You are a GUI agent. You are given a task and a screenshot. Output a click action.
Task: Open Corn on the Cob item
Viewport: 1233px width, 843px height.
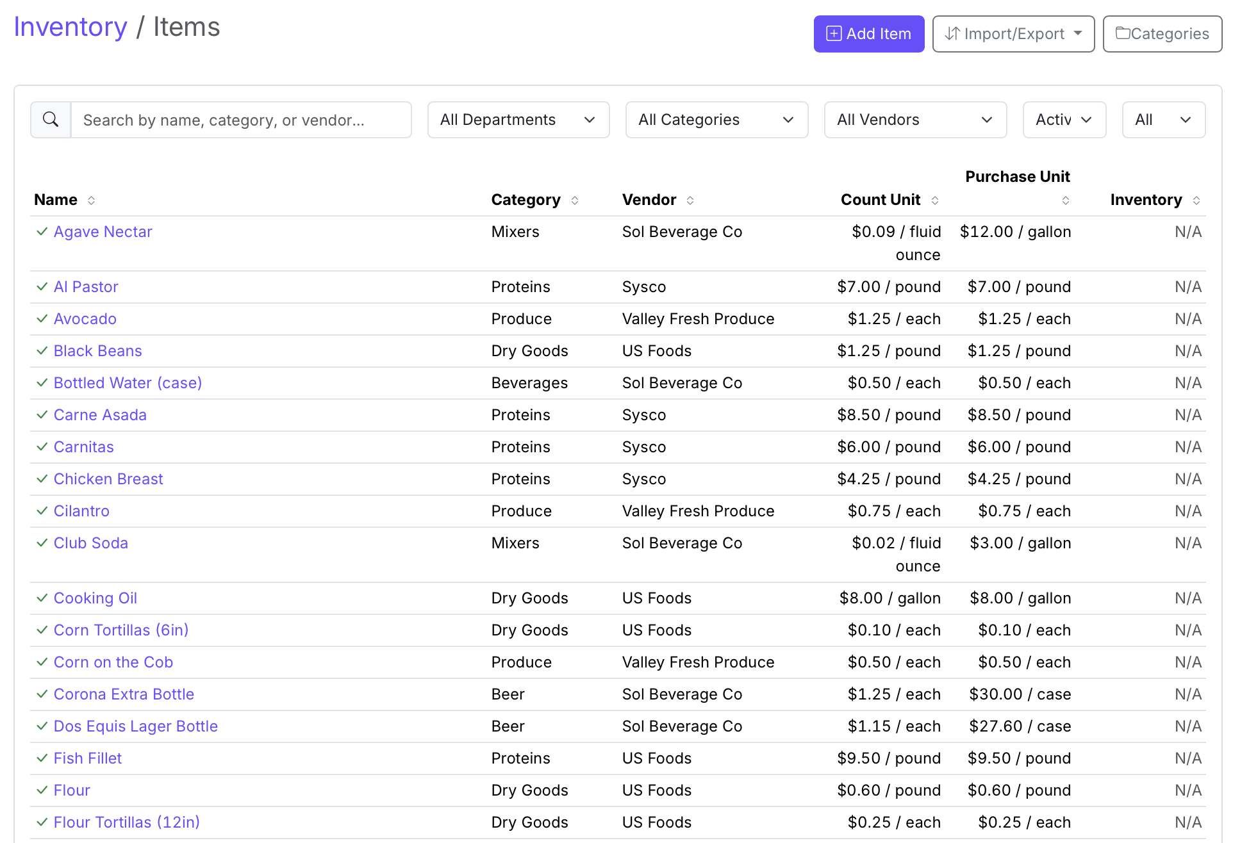pyautogui.click(x=113, y=662)
